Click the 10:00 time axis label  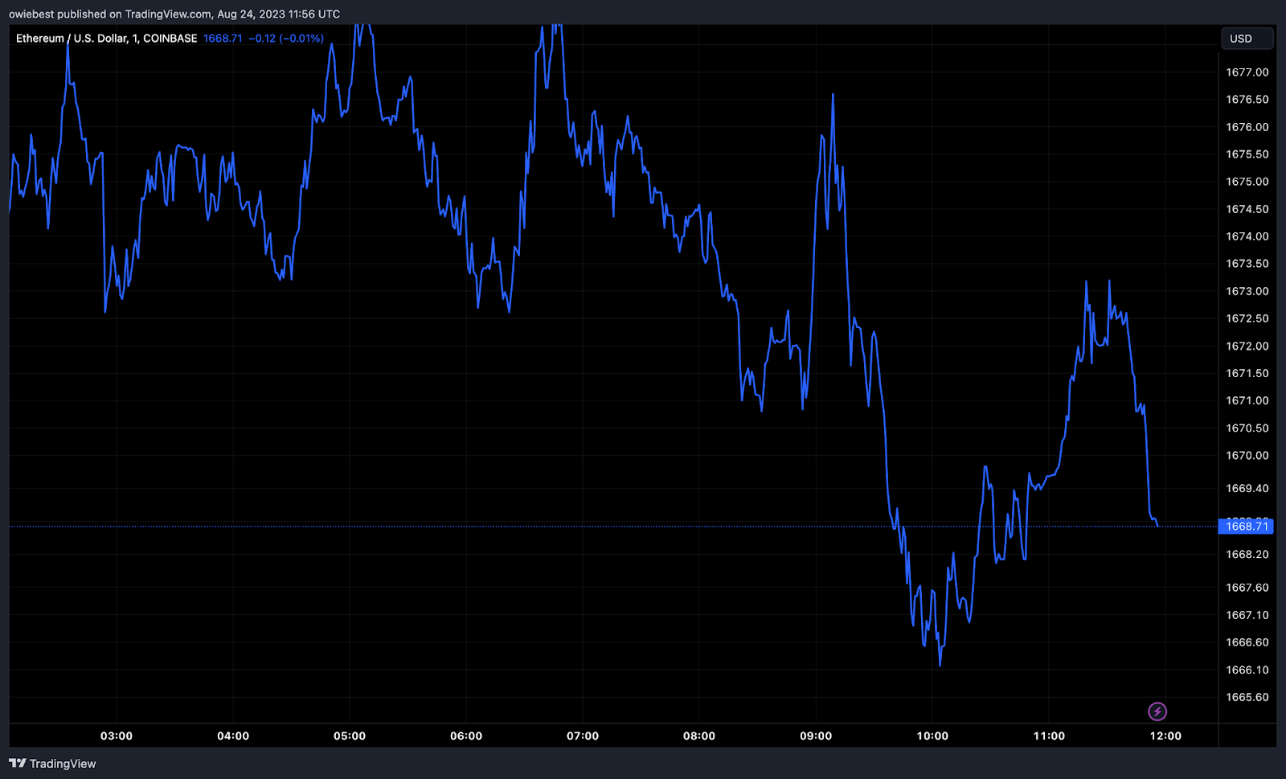(x=932, y=736)
